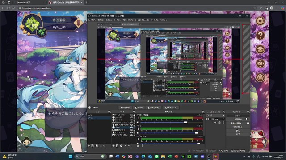Viewport: 286px width, 160px height.
Task: Add a new source with plus icon
Action: pyautogui.click(x=113, y=146)
